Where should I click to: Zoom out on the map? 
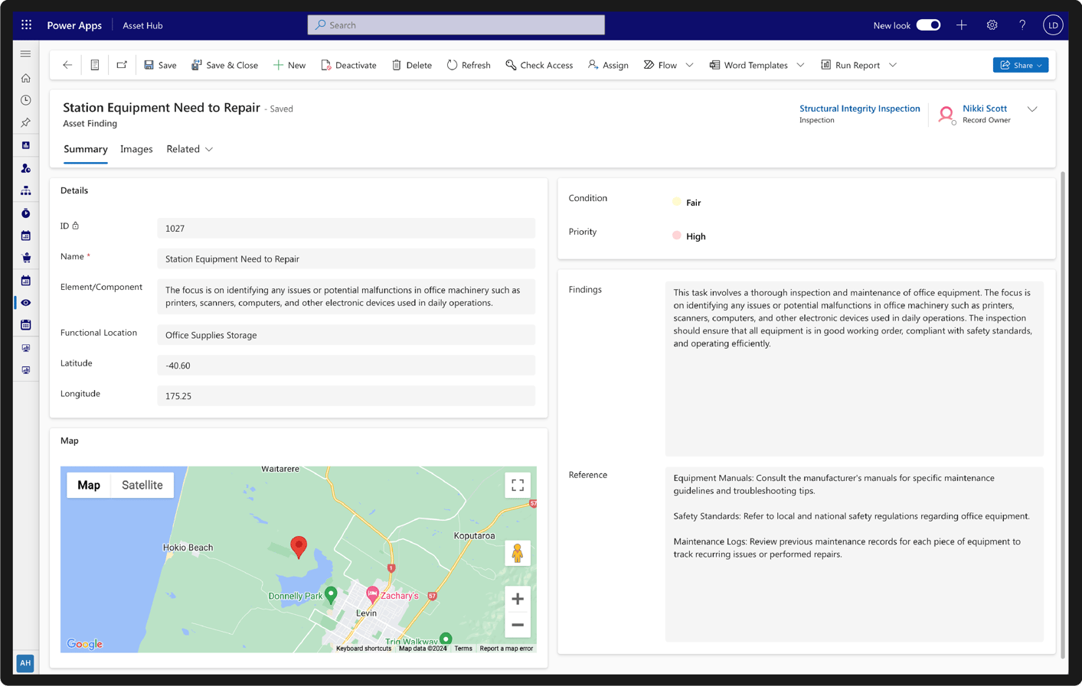[x=518, y=625]
